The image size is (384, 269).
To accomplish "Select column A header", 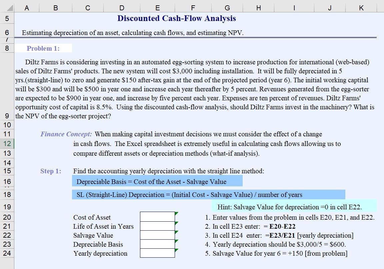I will pos(27,8).
